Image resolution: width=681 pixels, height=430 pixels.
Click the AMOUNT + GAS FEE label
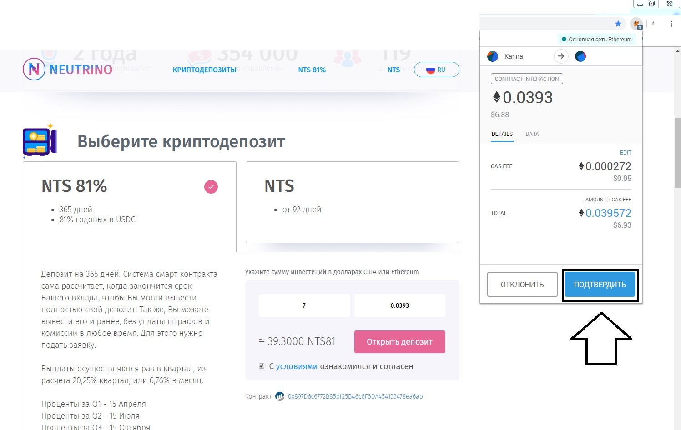click(x=608, y=200)
